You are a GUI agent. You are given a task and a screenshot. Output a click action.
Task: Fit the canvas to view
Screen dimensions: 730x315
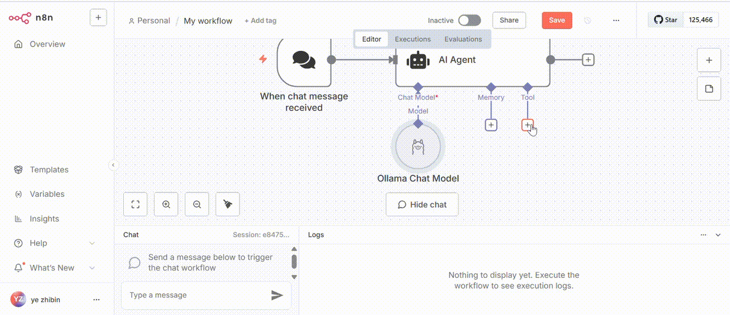pyautogui.click(x=135, y=204)
